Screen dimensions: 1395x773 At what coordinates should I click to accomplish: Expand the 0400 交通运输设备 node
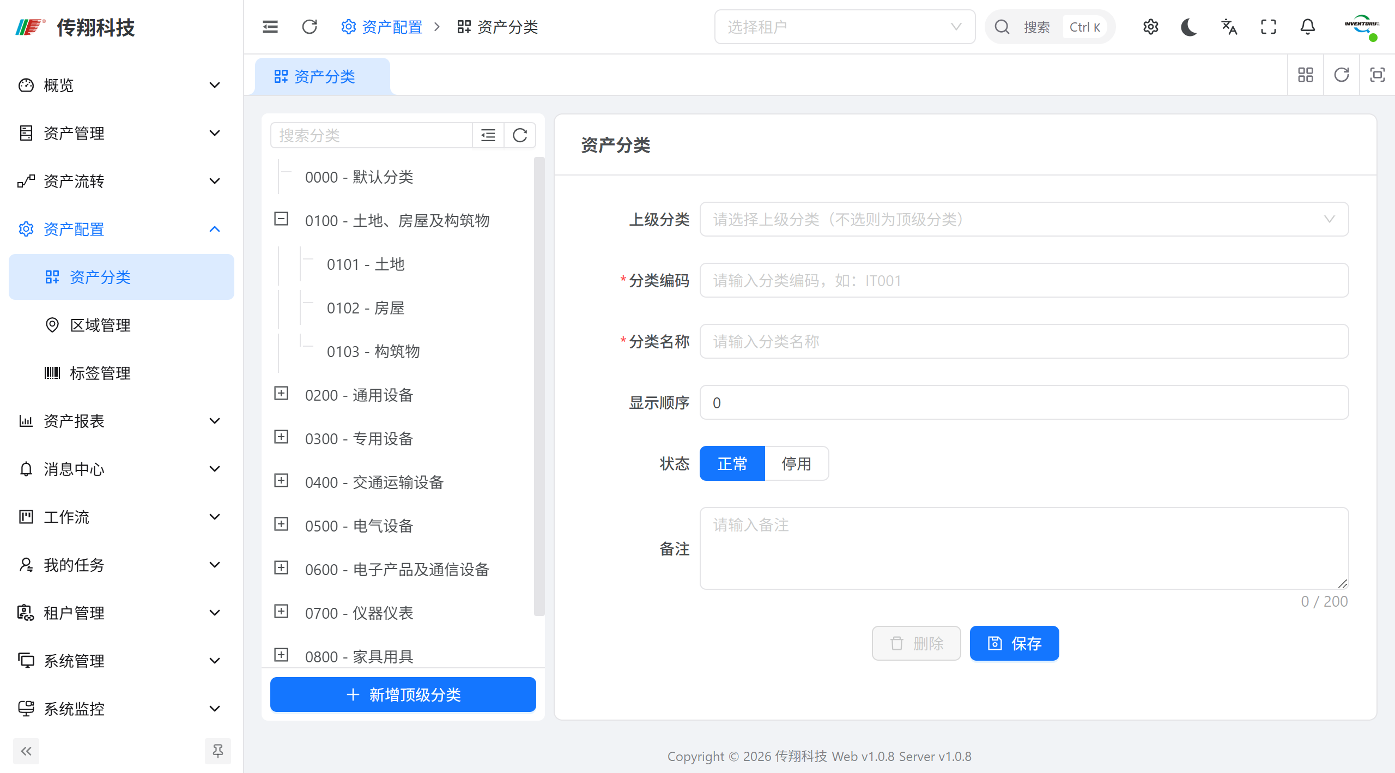click(x=281, y=481)
